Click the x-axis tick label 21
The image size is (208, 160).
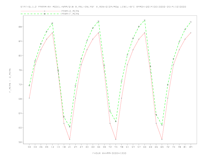click(70, 147)
